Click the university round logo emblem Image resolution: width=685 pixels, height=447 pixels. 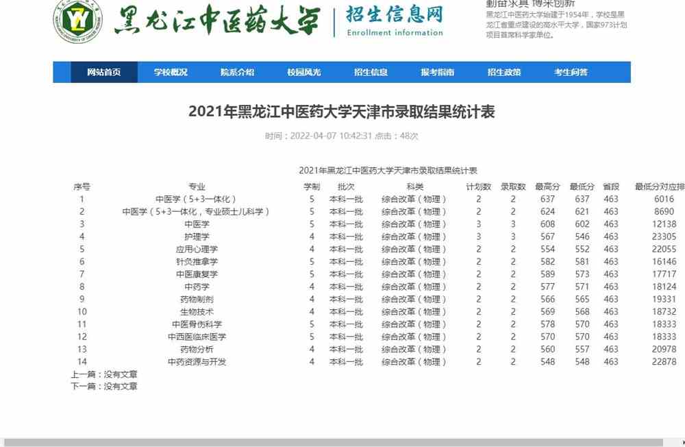click(x=78, y=21)
